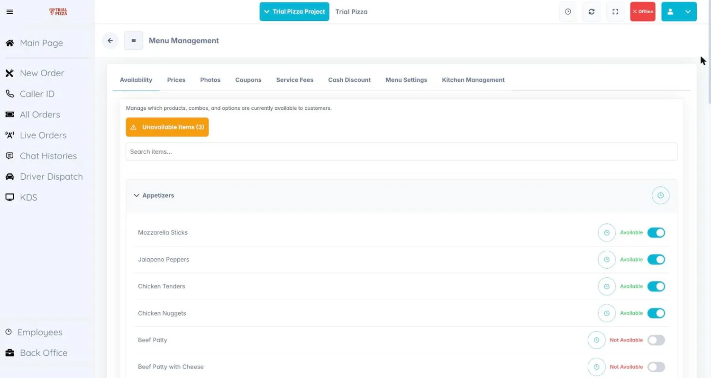Image resolution: width=711 pixels, height=378 pixels.
Task: Go to Driver Dispatch in sidebar
Action: click(44, 177)
